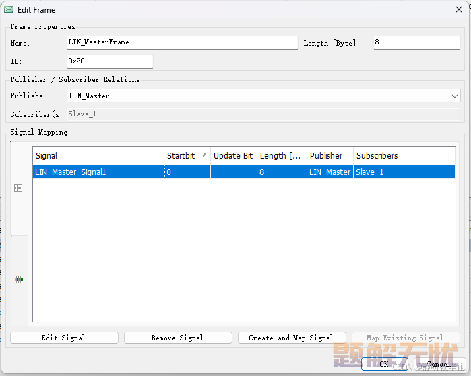Sort by the Subscribers column header
471x376 pixels.
(404, 155)
